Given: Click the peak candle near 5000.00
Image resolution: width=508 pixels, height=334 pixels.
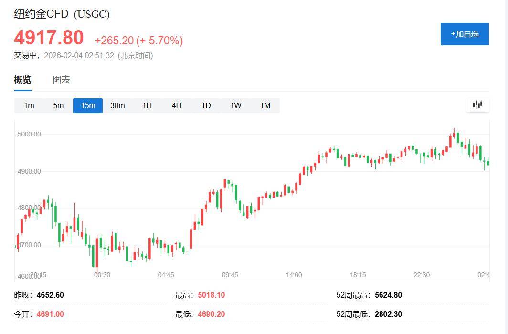Looking at the screenshot, I should pyautogui.click(x=454, y=134).
